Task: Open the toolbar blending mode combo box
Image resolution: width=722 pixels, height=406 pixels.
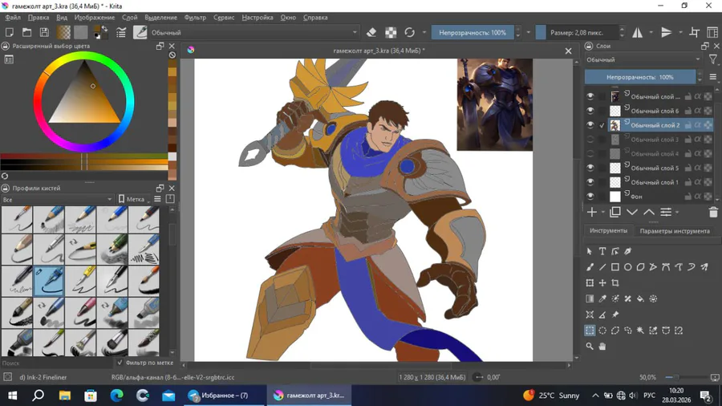Action: click(253, 33)
